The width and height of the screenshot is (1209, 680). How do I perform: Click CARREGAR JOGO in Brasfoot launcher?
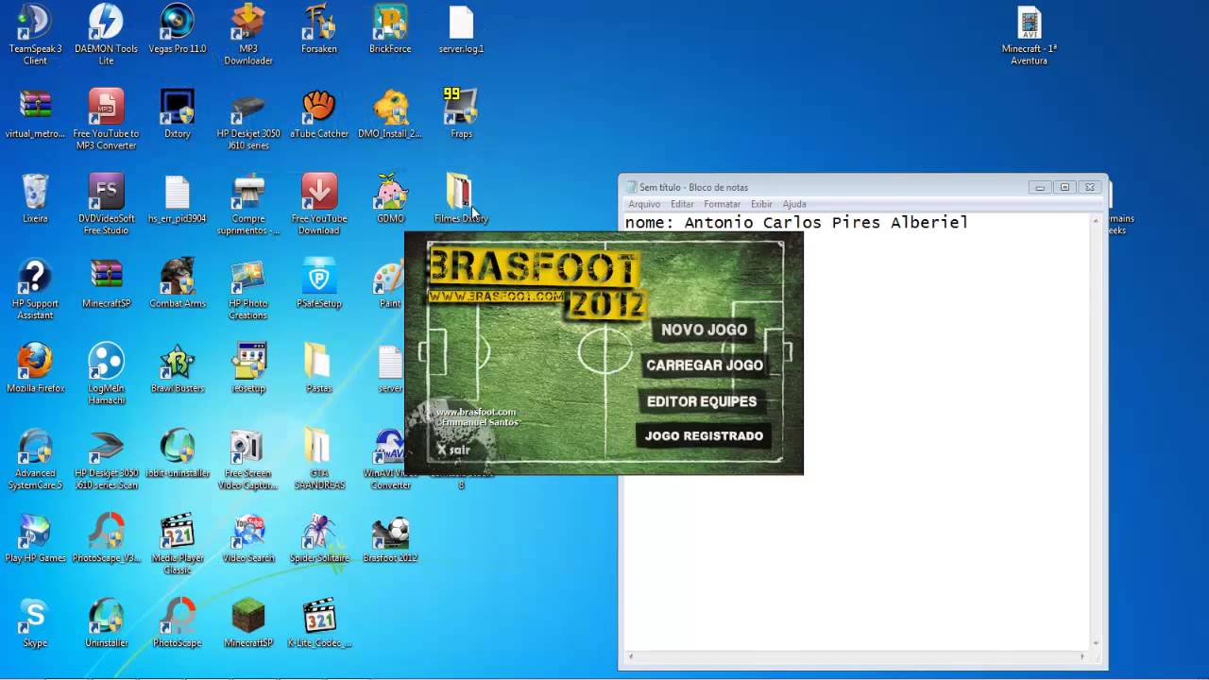pyautogui.click(x=704, y=365)
